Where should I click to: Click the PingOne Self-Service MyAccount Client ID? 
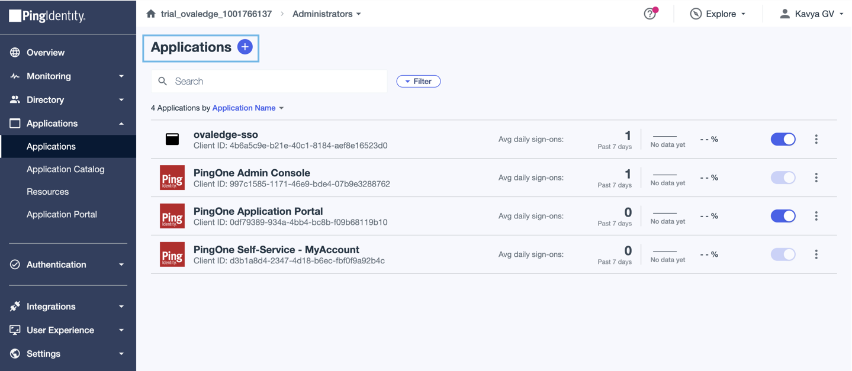289,261
